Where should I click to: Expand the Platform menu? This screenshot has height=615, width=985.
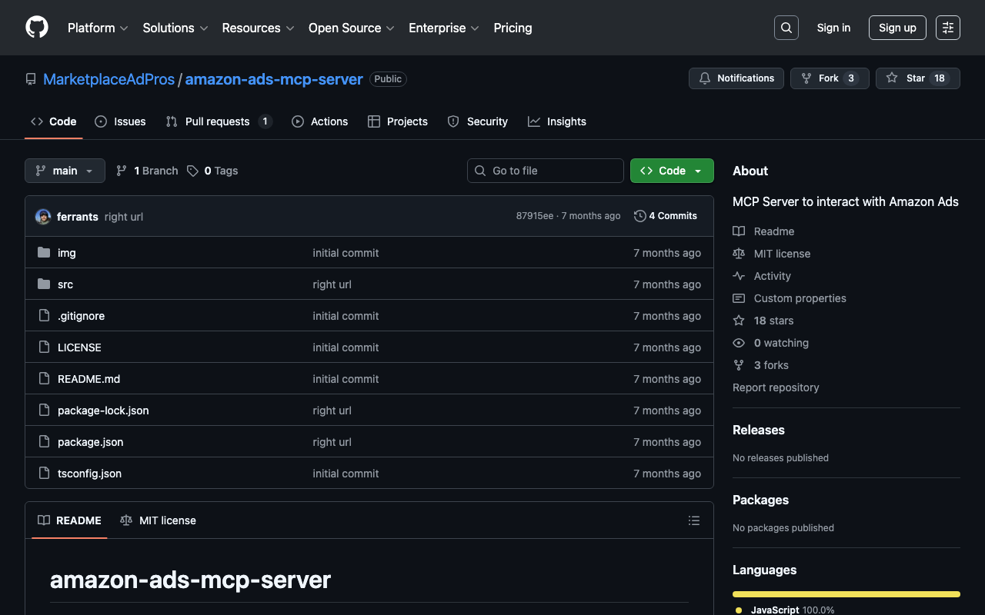[98, 28]
